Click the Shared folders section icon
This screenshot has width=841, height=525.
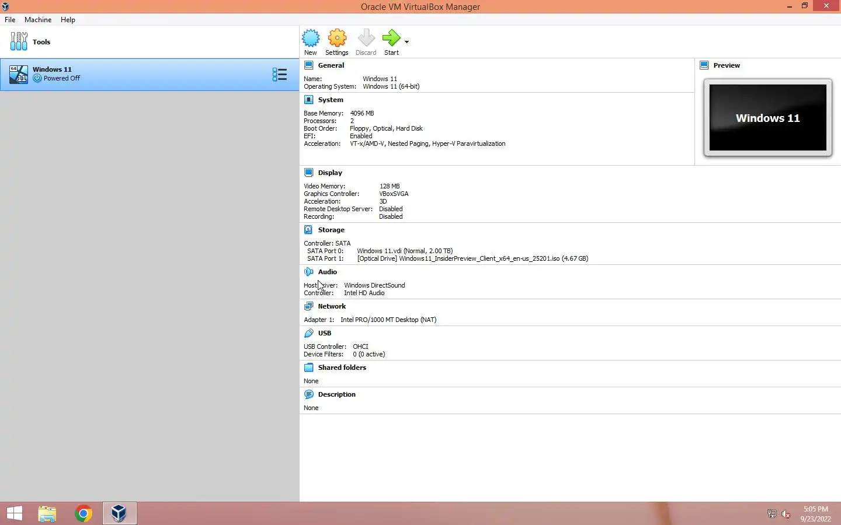point(309,367)
